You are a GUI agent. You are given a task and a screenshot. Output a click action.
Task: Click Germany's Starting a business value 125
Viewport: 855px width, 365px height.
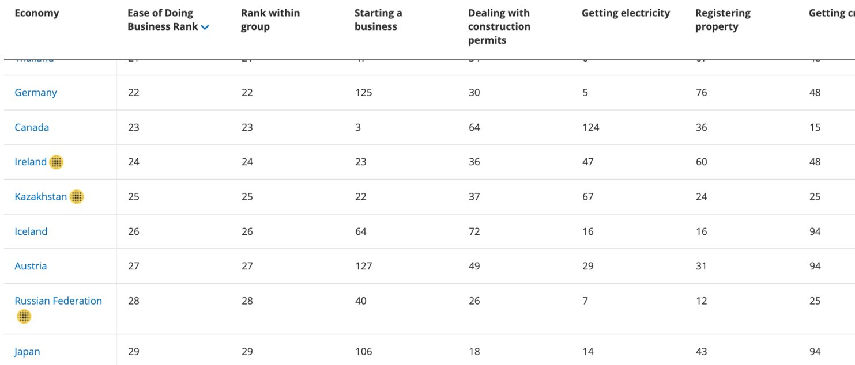(x=363, y=93)
